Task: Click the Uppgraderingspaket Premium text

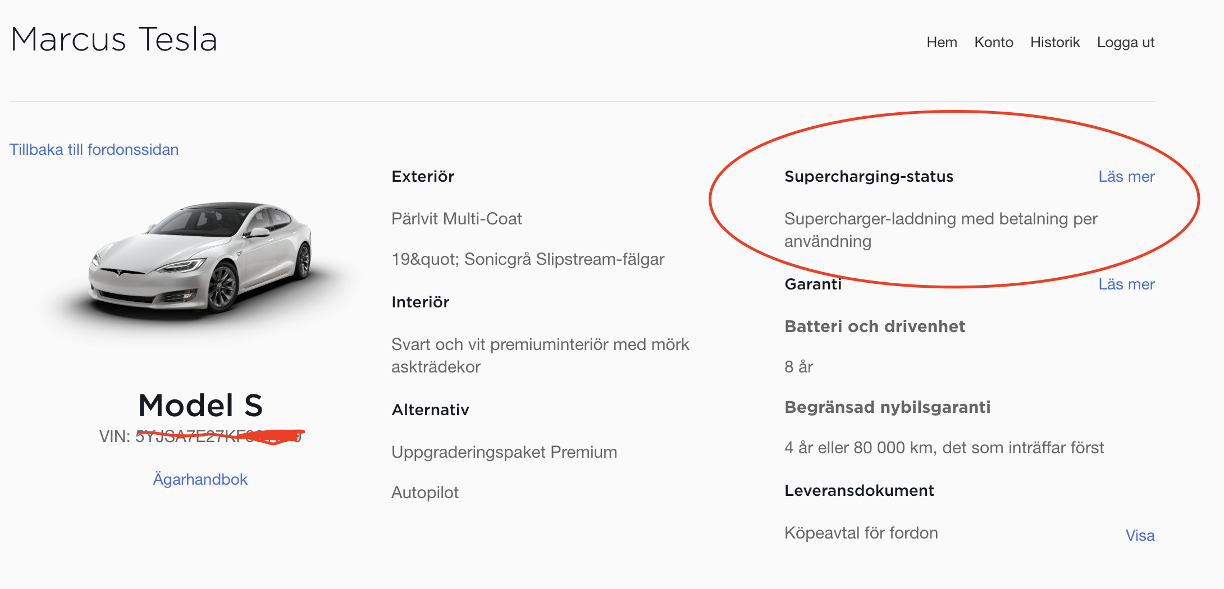Action: coord(504,452)
